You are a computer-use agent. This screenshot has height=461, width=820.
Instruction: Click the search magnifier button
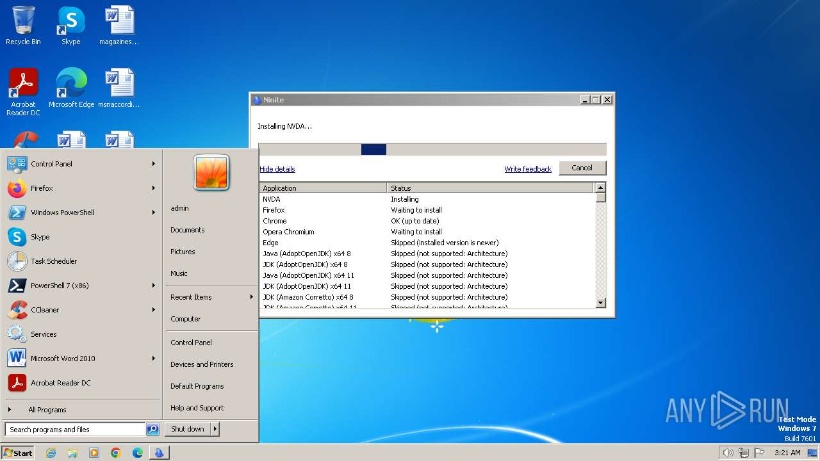point(152,430)
